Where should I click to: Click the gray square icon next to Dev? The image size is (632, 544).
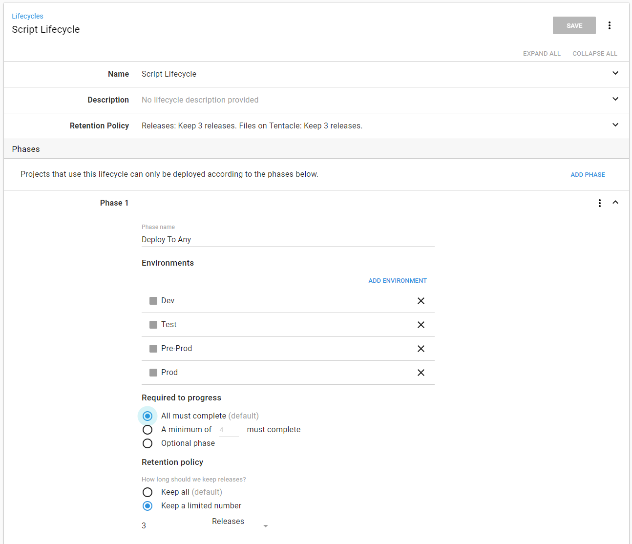click(153, 301)
